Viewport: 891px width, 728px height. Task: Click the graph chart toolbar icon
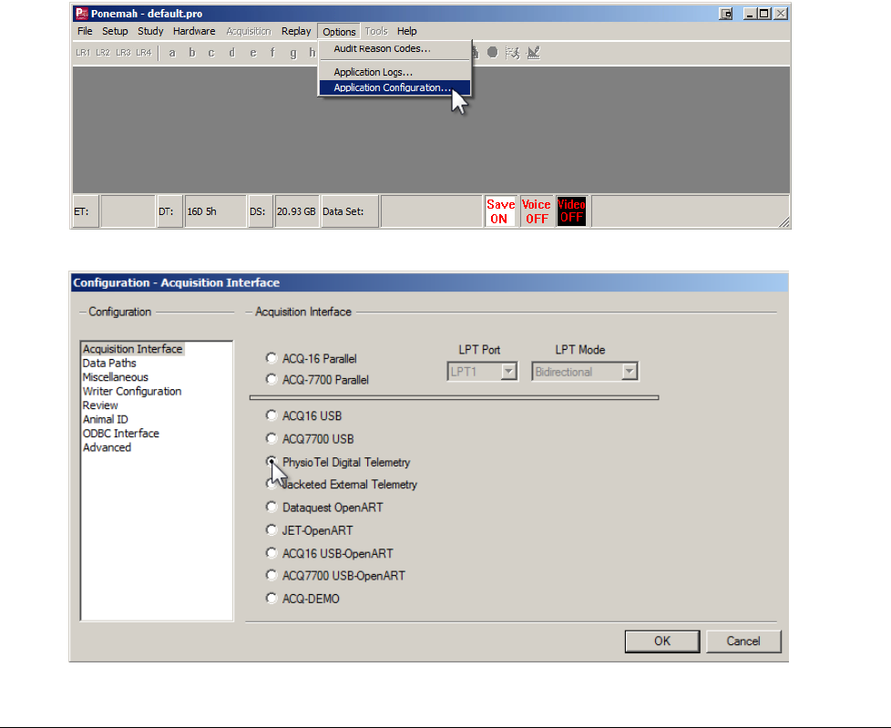point(534,53)
